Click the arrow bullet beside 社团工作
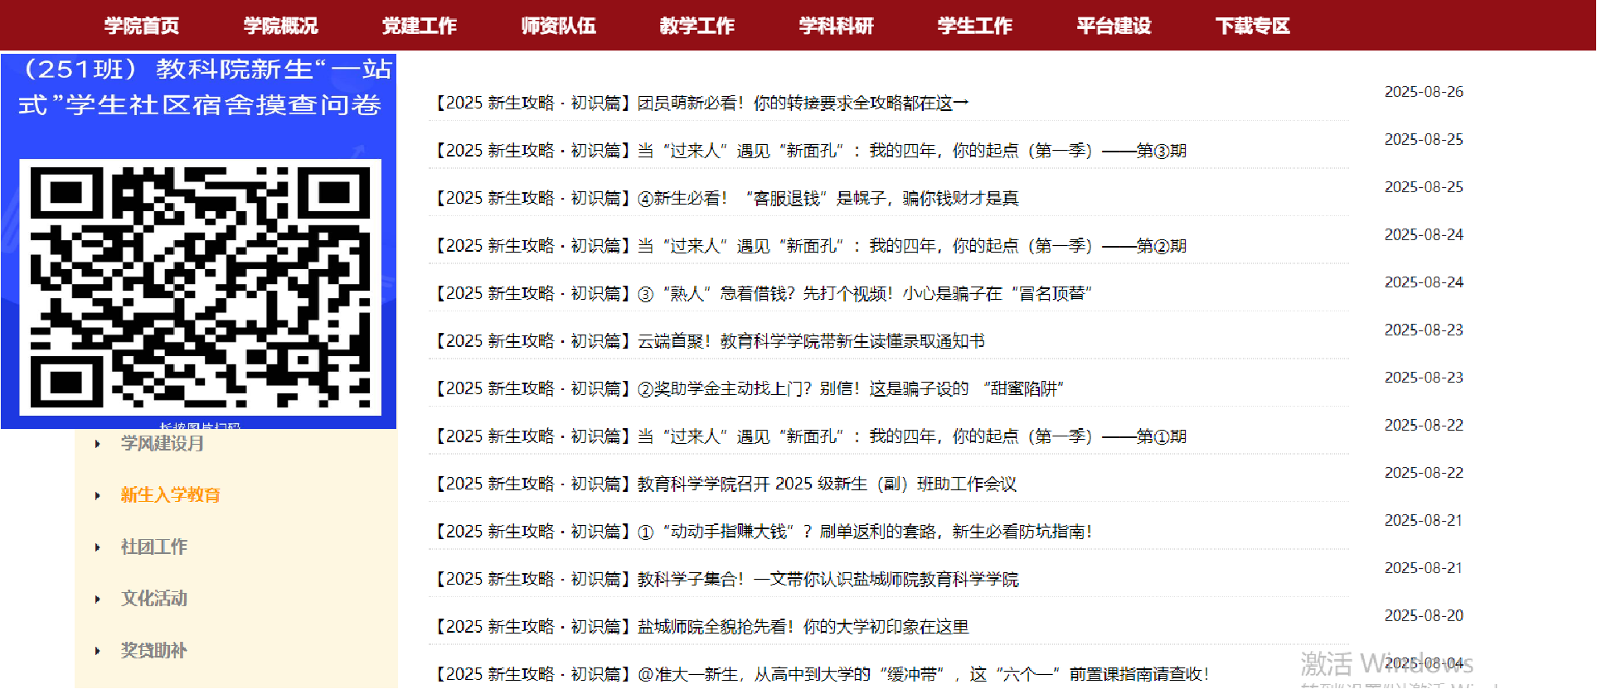1597x689 pixels. 98,547
